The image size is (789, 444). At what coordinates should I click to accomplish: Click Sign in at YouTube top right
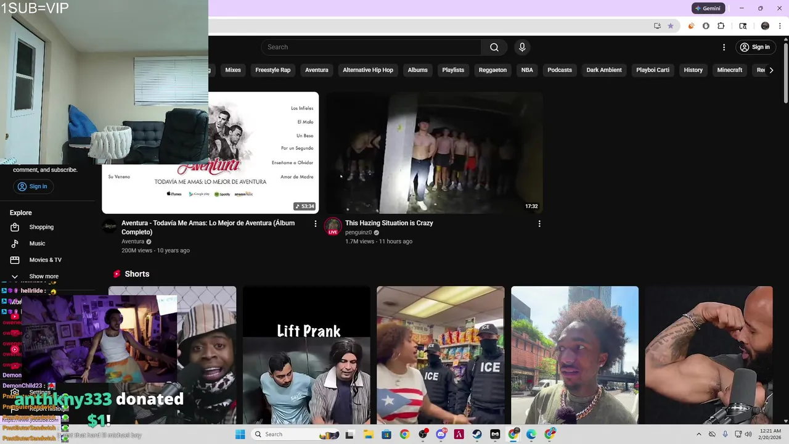[755, 47]
